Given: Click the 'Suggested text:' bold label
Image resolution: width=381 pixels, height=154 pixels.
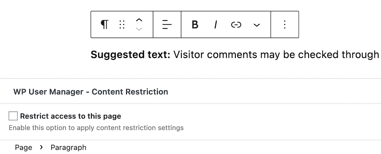Looking at the screenshot, I should click(x=130, y=55).
